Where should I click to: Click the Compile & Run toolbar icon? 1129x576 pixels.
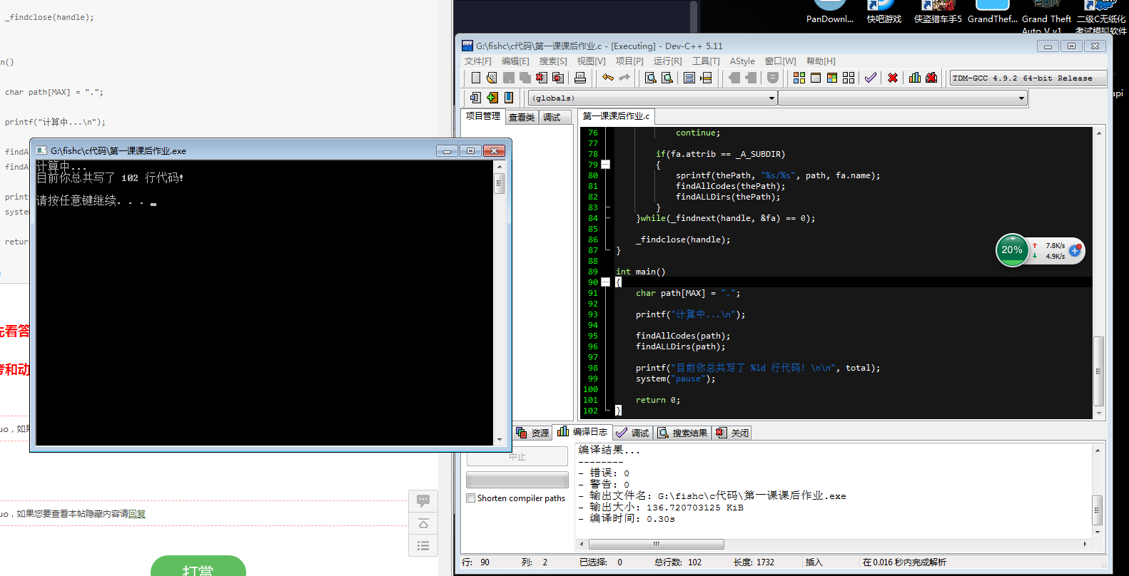(832, 78)
